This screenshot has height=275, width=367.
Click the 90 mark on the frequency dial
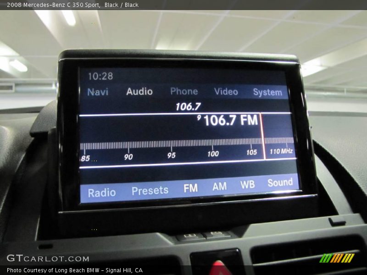128,157
